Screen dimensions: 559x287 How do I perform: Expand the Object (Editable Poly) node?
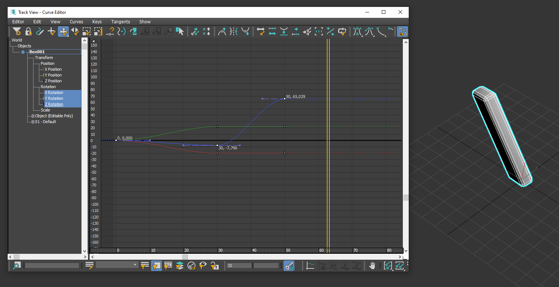(33, 116)
